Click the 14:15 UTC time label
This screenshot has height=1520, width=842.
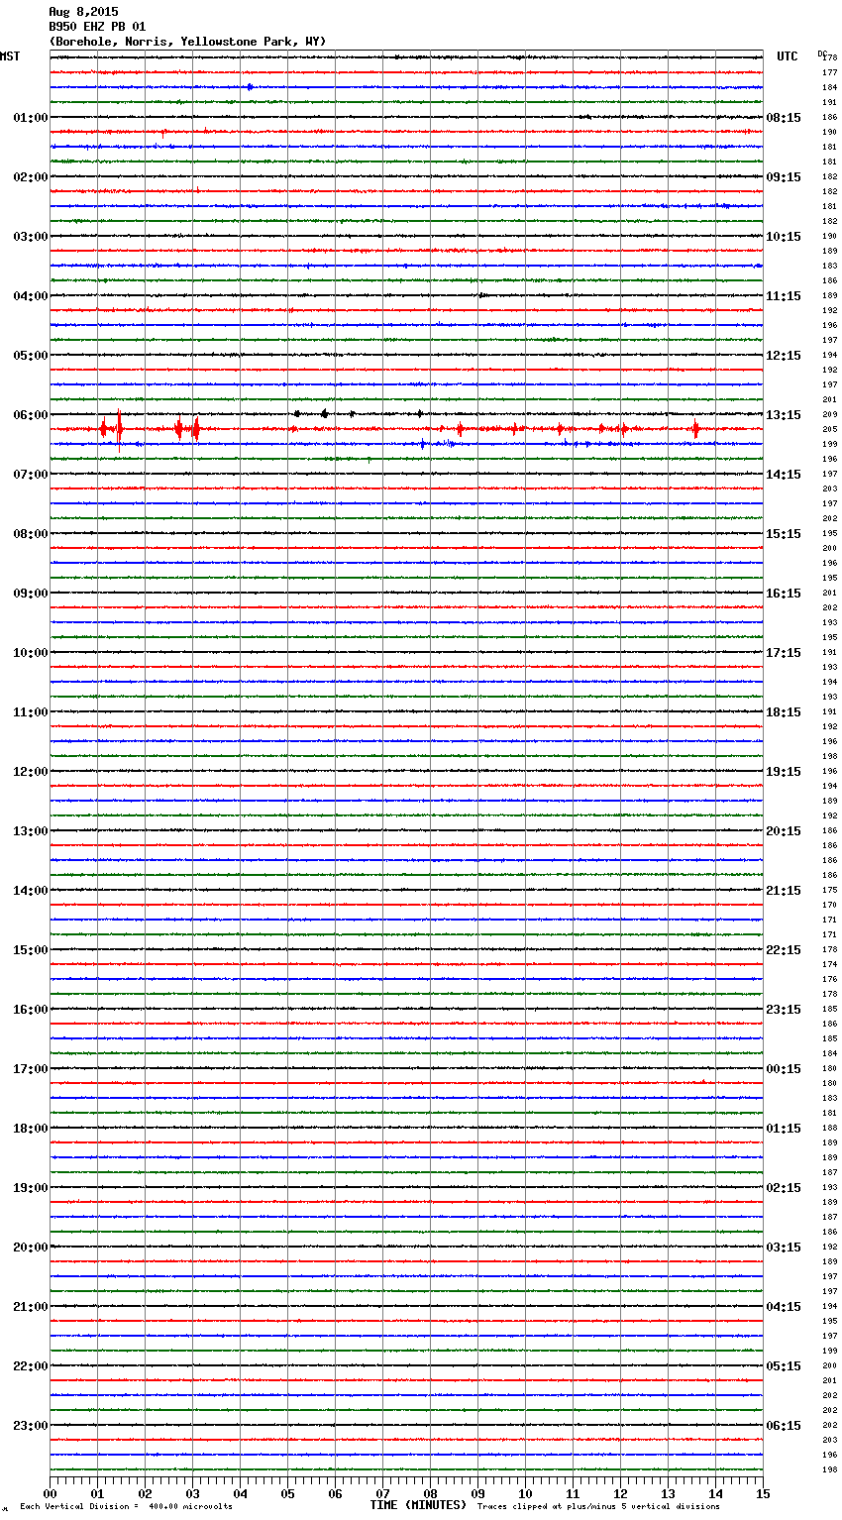(x=784, y=475)
